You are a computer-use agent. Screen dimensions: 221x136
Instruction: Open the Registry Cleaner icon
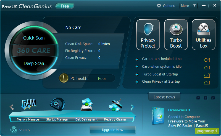[x=115, y=105]
